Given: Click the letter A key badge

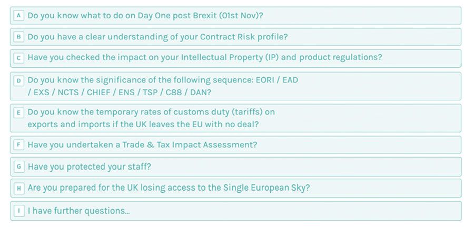Looking at the screenshot, I should (19, 16).
